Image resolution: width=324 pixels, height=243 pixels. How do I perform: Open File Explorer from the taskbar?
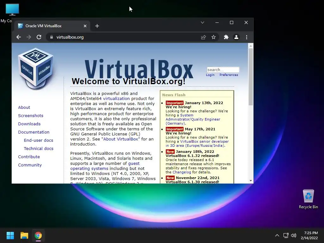(x=24, y=235)
